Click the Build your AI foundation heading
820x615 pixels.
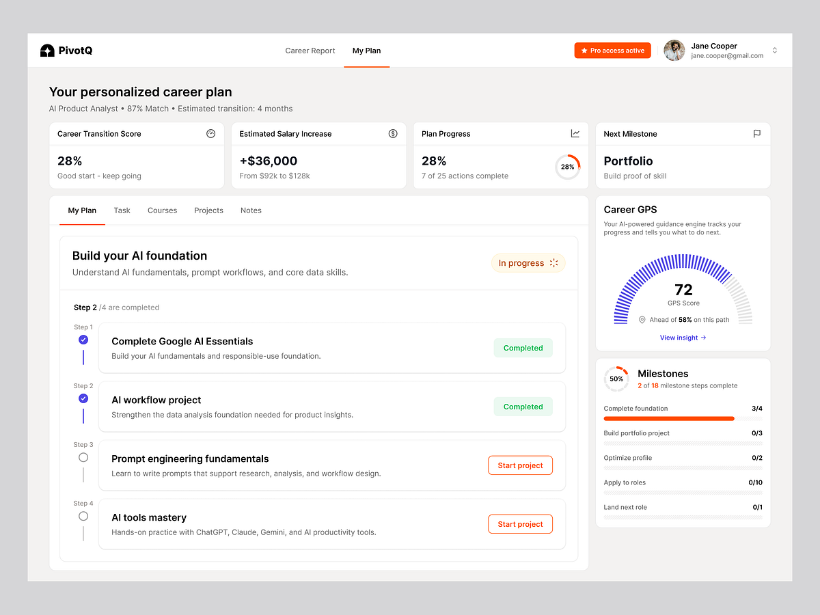pos(139,256)
